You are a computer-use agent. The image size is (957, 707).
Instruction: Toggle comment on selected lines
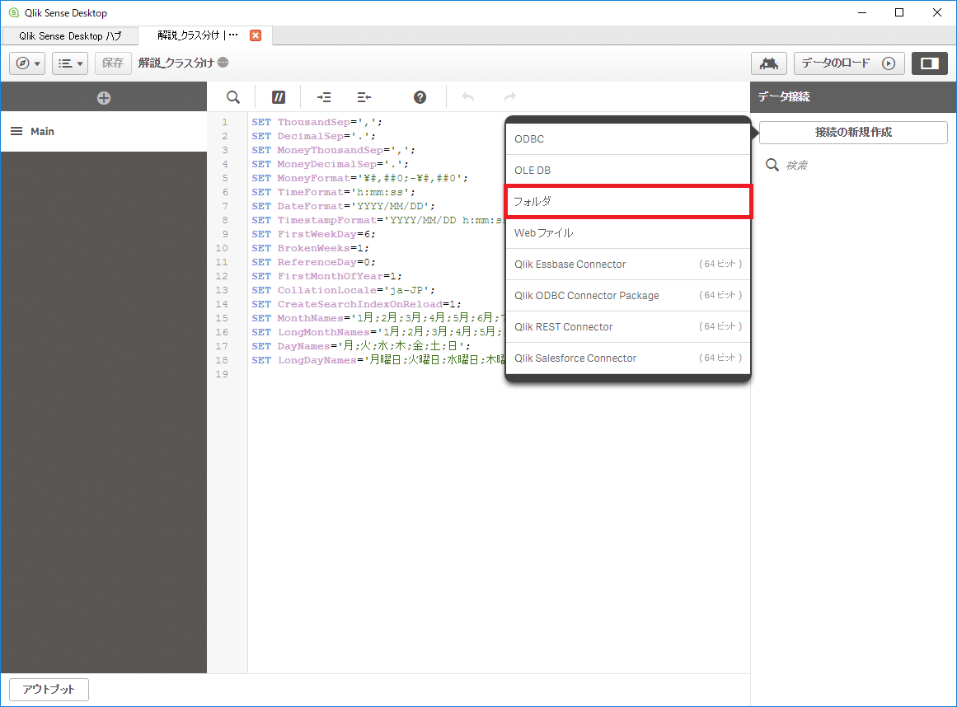pos(279,97)
